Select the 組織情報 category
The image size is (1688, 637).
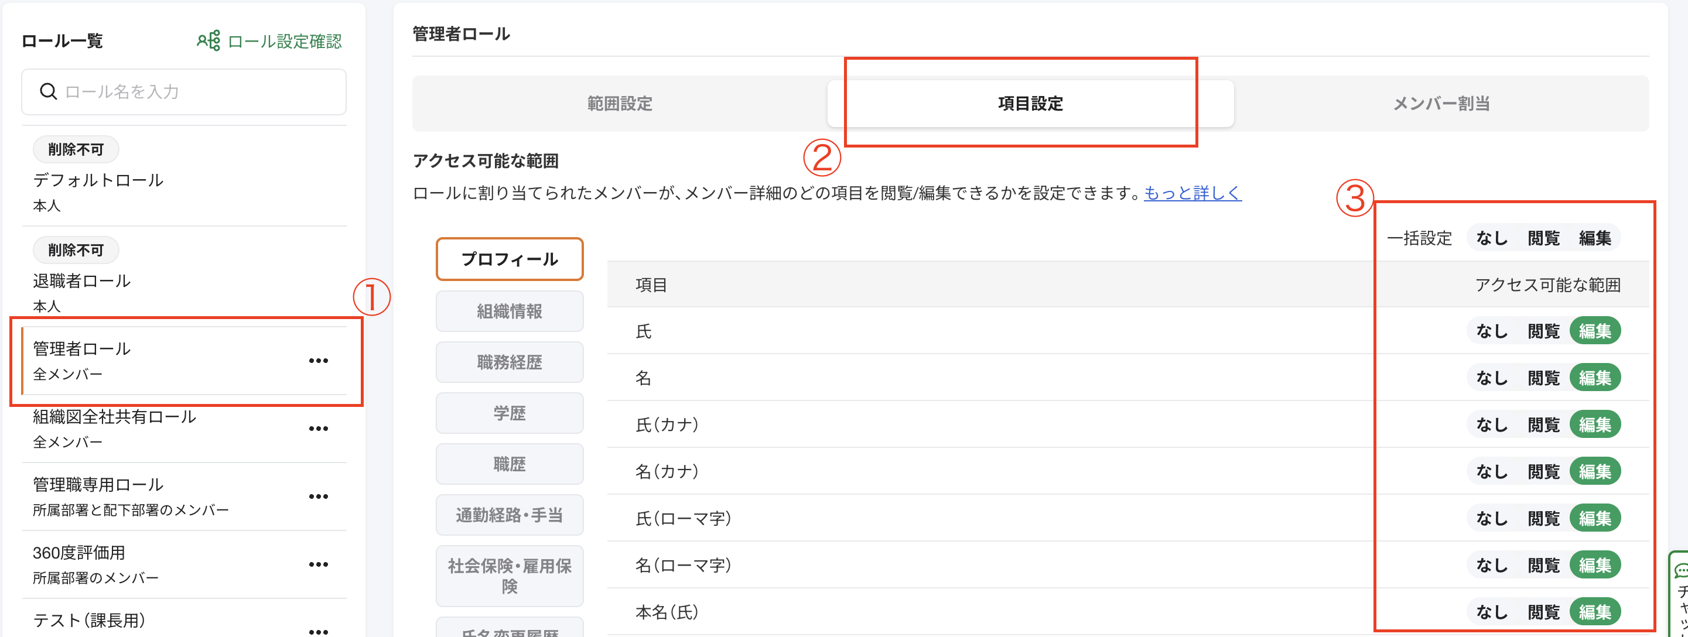pyautogui.click(x=510, y=311)
